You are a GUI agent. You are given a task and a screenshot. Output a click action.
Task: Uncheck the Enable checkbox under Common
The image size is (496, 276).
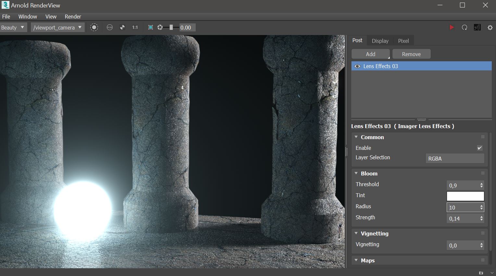(x=479, y=148)
